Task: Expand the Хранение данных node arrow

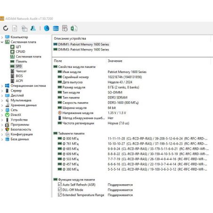Action: coord(2,105)
